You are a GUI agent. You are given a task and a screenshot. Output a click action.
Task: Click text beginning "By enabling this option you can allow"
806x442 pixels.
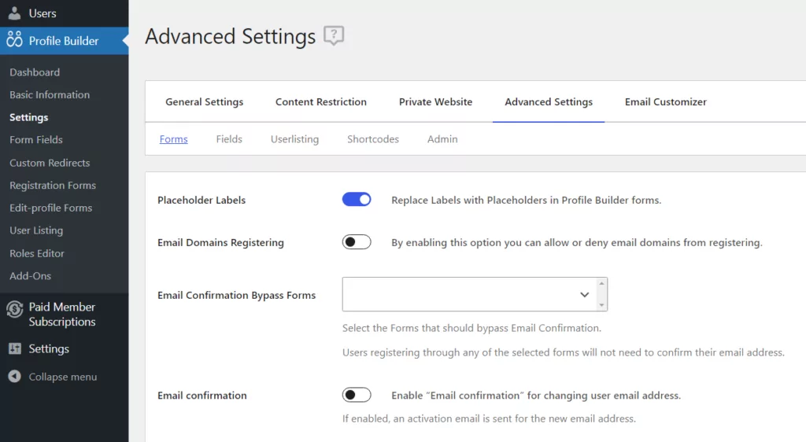pyautogui.click(x=577, y=242)
